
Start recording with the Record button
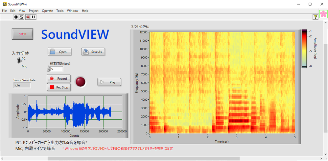point(59,78)
